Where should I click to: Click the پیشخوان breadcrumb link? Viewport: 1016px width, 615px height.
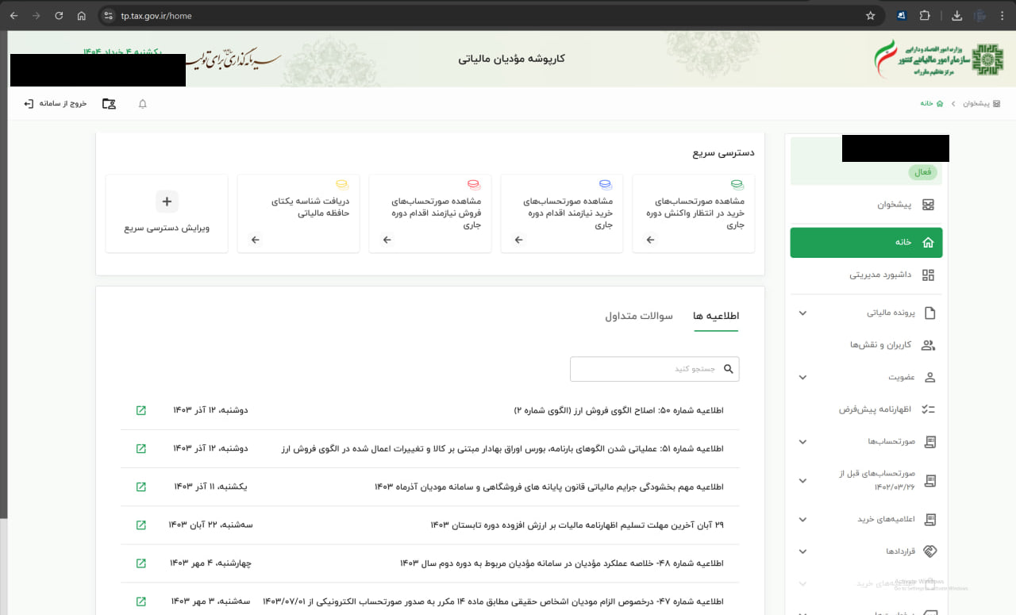(980, 104)
